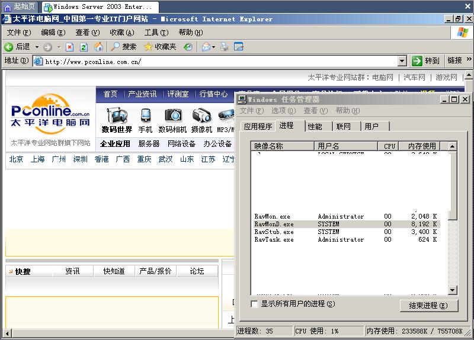
Task: Select the RavStub.exe process row
Action: [x=345, y=232]
